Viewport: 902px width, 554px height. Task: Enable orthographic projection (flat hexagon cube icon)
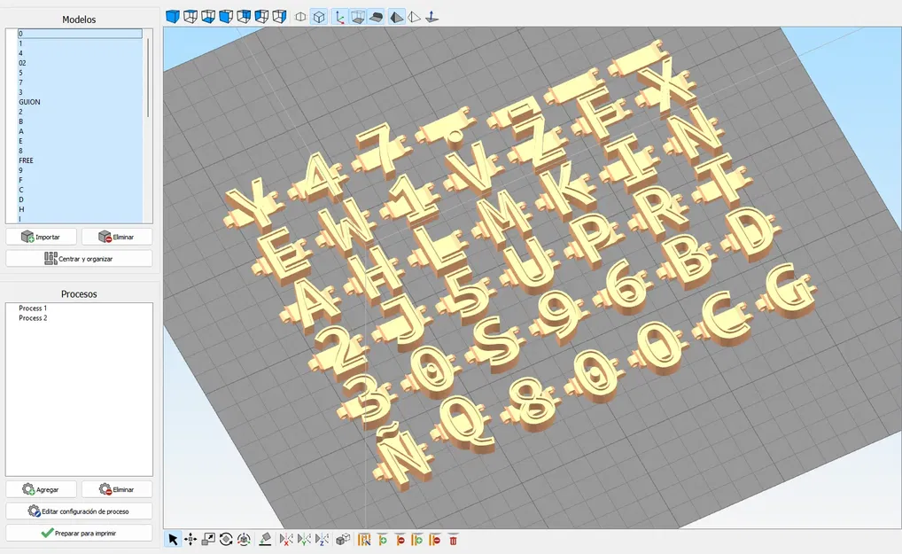pos(300,17)
